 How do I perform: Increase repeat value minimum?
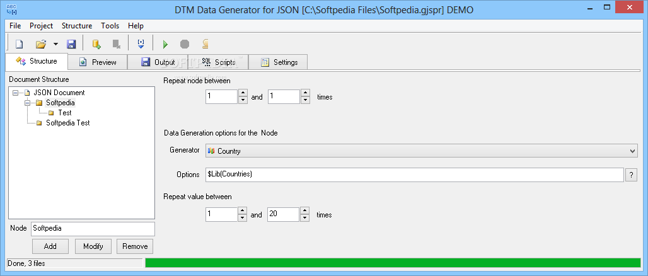[x=243, y=210]
